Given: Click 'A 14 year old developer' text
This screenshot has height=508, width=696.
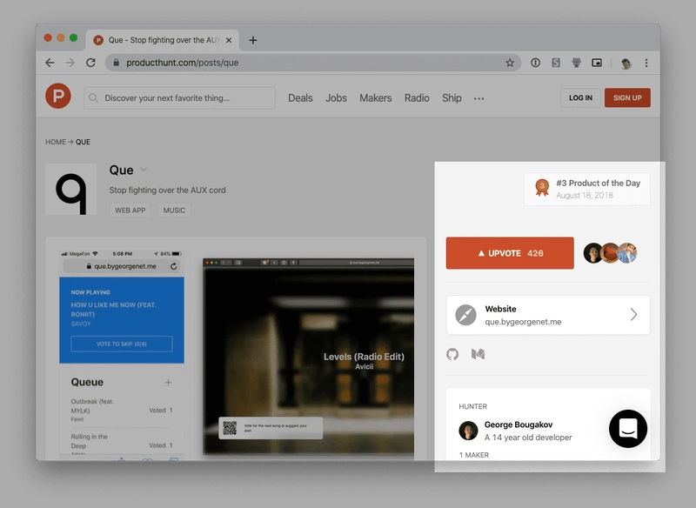Looking at the screenshot, I should point(528,438).
